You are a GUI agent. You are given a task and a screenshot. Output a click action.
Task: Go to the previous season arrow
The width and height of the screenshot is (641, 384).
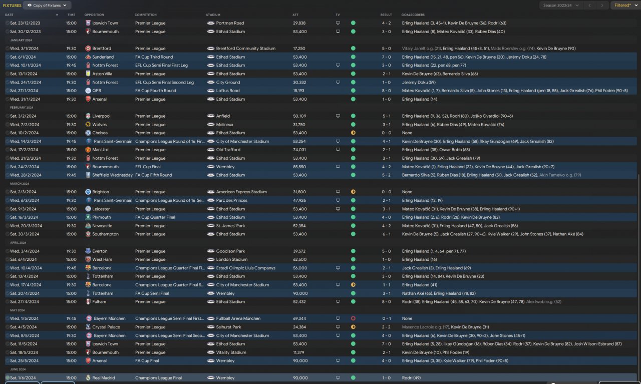[x=589, y=6]
